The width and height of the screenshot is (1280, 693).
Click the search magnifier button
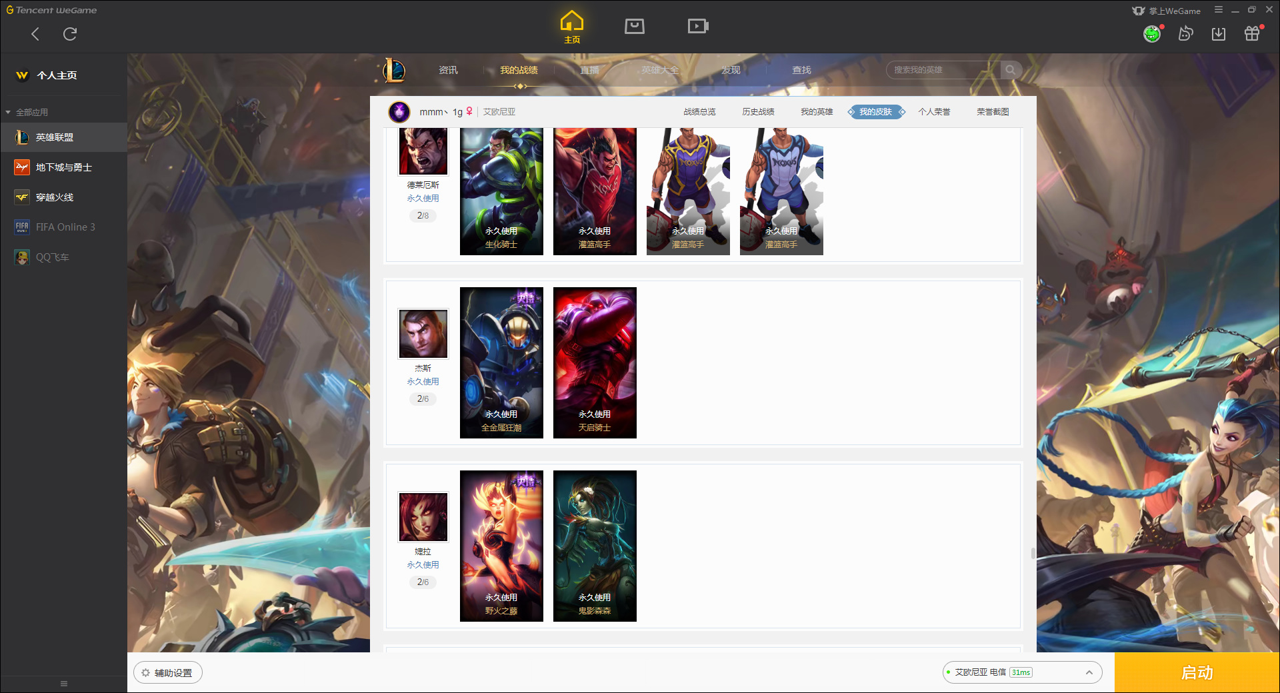tap(1011, 70)
